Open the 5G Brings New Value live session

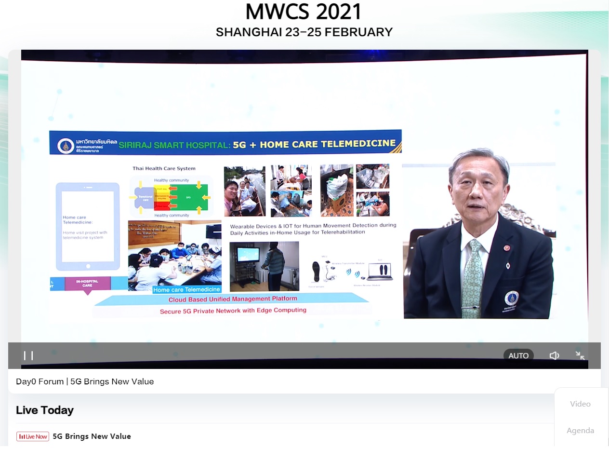tap(92, 436)
